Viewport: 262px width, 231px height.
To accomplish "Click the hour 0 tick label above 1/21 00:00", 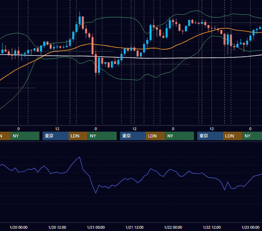I will [x=96, y=129].
